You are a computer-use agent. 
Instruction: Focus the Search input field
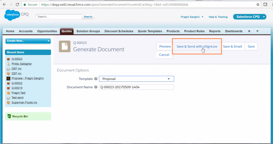(x=59, y=17)
